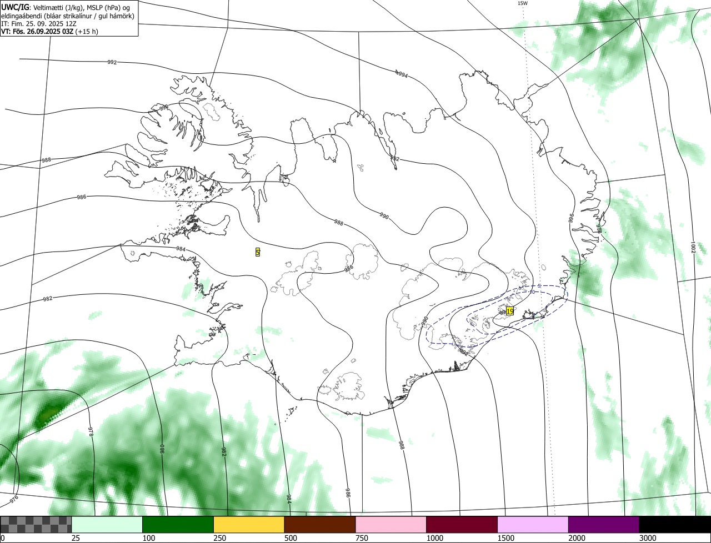
Task: Choose the lilac 1500–2000 legend swatch
Action: point(533,525)
